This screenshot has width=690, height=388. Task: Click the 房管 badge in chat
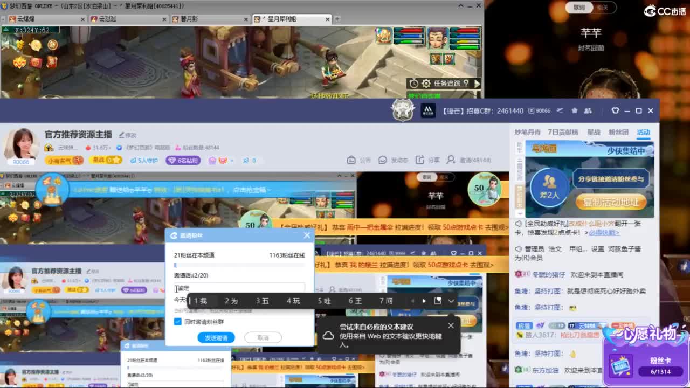[524, 325]
